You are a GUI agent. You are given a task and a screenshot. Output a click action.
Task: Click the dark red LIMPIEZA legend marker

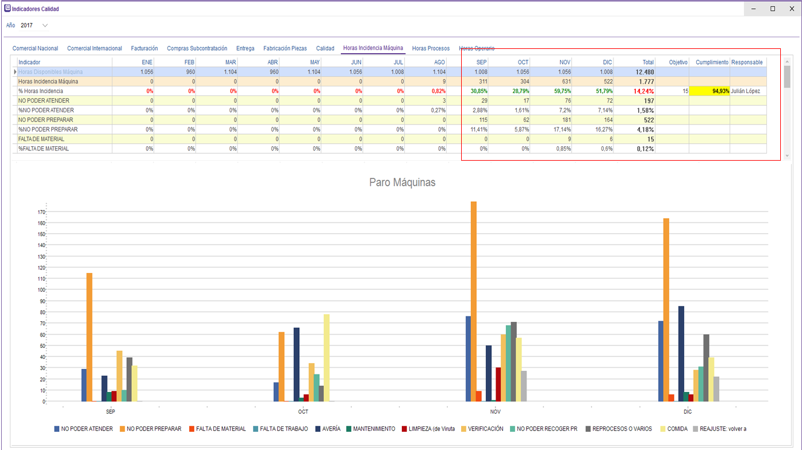coord(404,429)
